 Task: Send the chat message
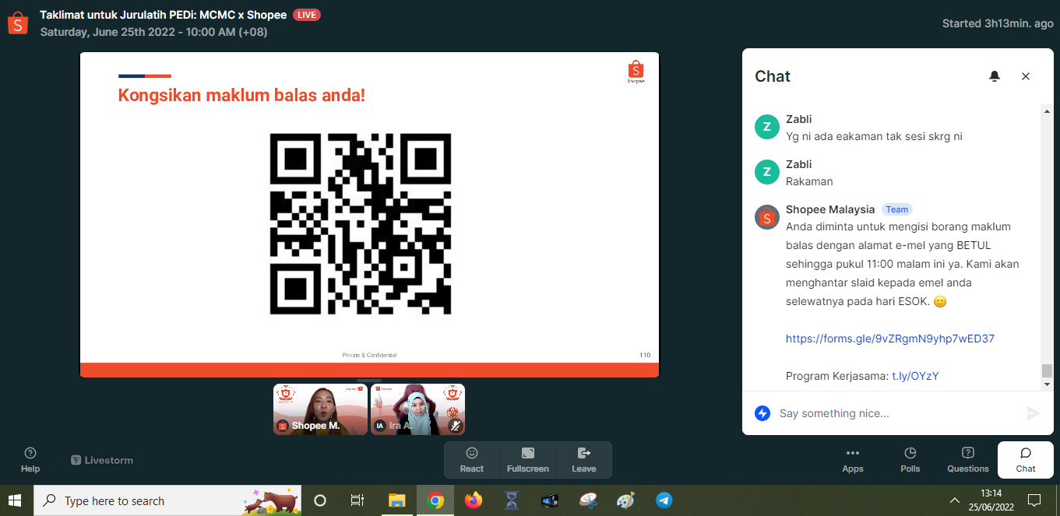1033,413
